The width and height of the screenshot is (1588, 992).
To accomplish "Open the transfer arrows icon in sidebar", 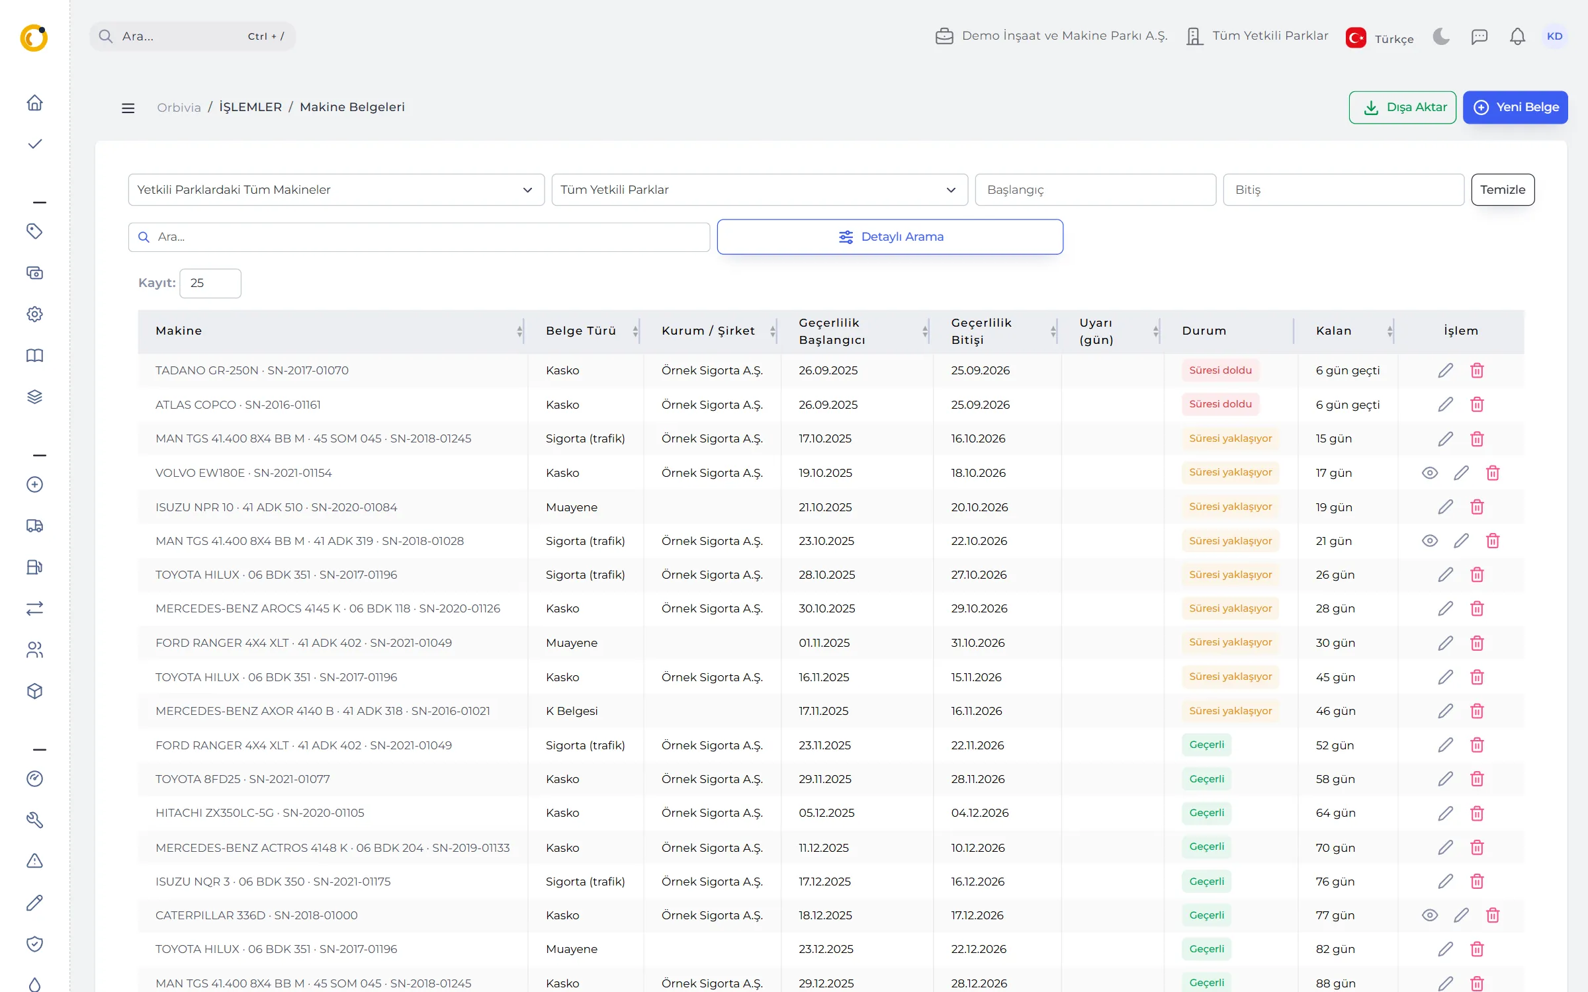I will [34, 608].
